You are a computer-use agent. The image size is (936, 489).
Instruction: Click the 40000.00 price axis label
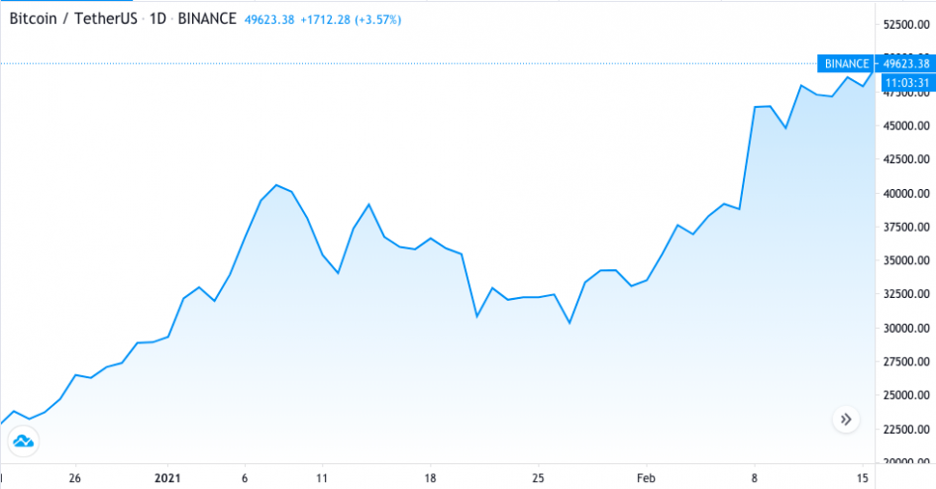906,193
